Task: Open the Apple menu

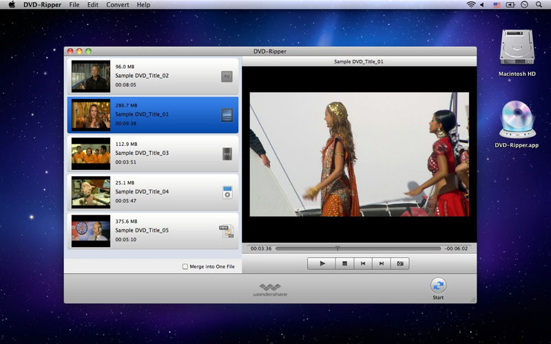Action: tap(12, 5)
